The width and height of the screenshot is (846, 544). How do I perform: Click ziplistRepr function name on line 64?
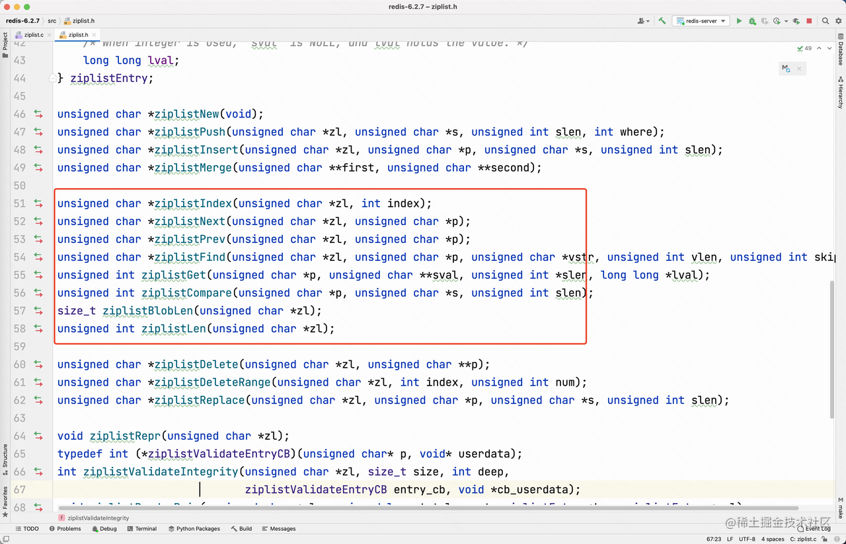126,436
